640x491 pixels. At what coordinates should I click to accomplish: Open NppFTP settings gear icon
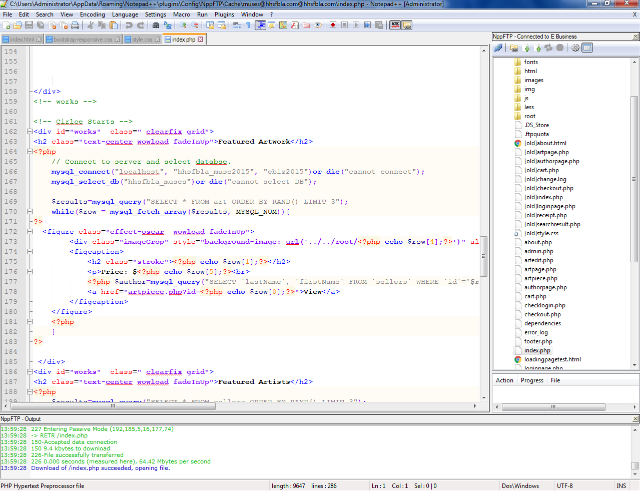[575, 48]
